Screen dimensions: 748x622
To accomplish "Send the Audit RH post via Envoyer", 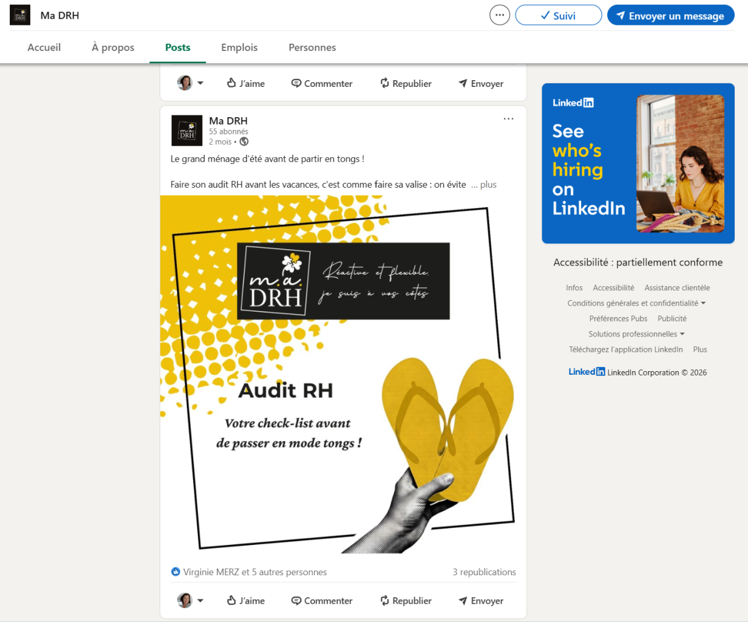I will [x=481, y=601].
